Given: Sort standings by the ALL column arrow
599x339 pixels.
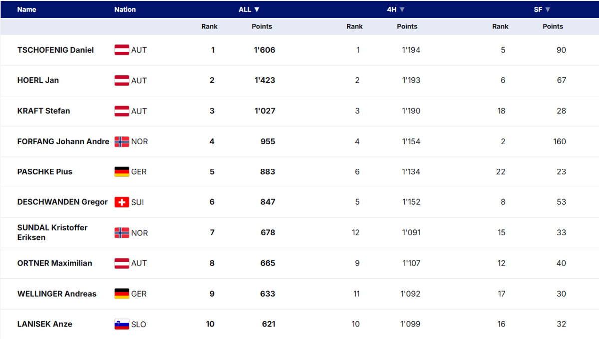Looking at the screenshot, I should point(257,9).
